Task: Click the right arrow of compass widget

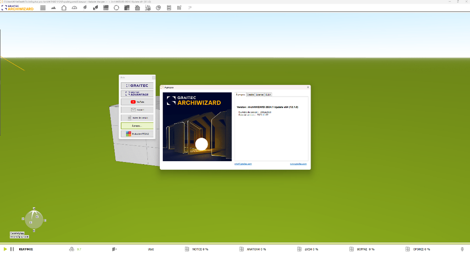Action: pyautogui.click(x=45, y=220)
